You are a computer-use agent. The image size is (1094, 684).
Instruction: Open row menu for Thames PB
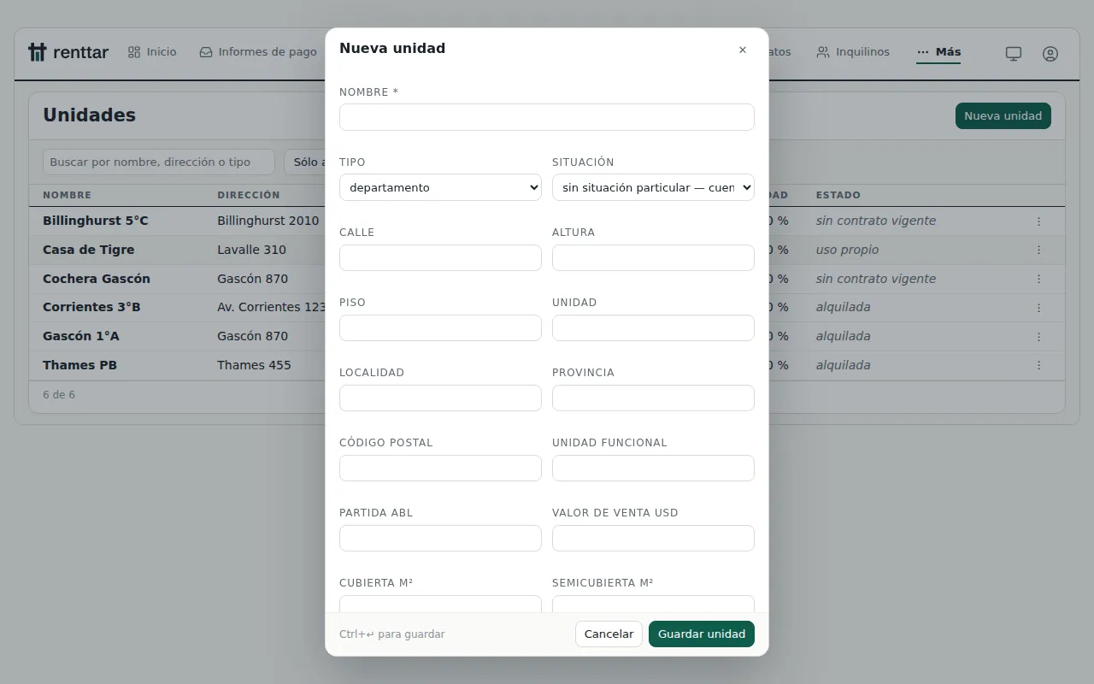pos(1038,365)
